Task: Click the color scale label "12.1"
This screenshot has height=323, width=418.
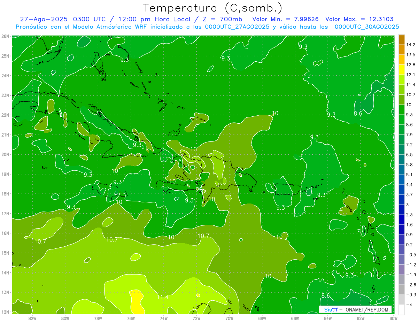Action: coord(411,75)
